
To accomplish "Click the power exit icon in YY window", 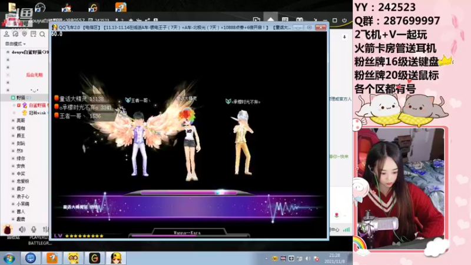I will (344, 21).
